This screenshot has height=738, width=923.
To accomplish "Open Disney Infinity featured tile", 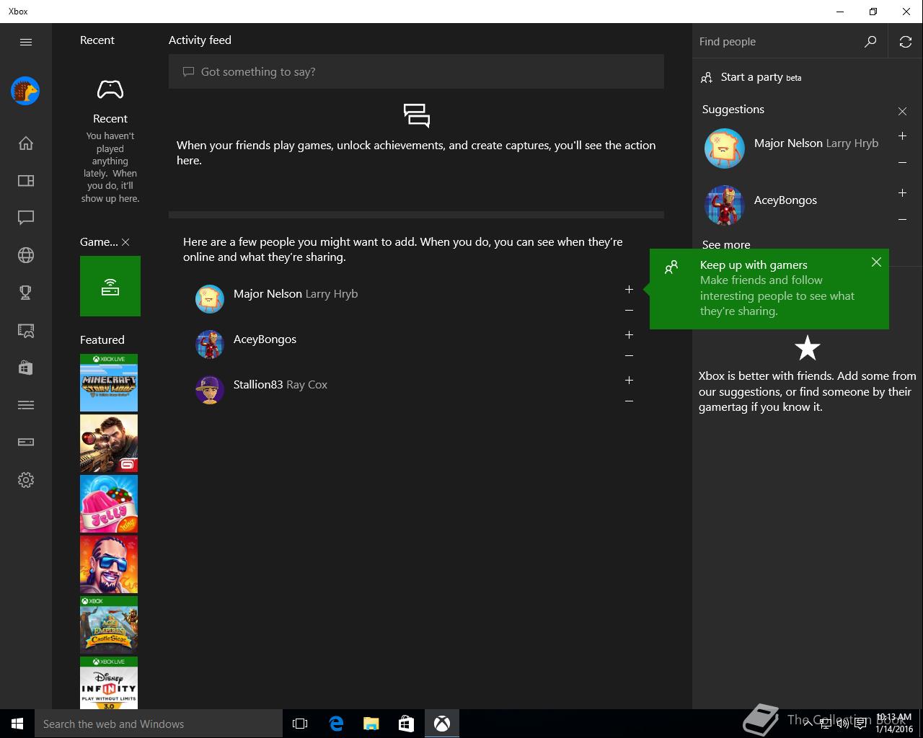I will point(109,683).
